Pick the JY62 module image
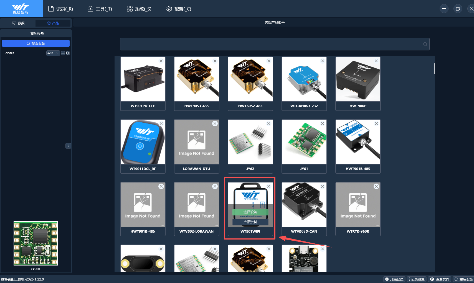 point(250,142)
